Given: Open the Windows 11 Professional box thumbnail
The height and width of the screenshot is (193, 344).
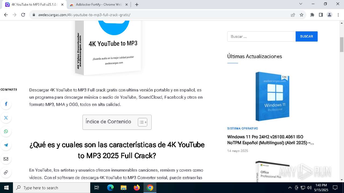Looking at the screenshot, I should pos(272,96).
